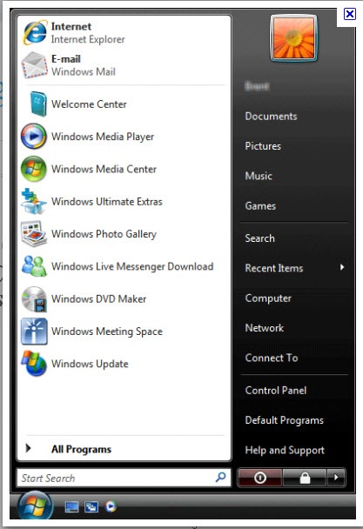Click the Windows Mail envelope icon
The width and height of the screenshot is (363, 529).
pyautogui.click(x=35, y=65)
